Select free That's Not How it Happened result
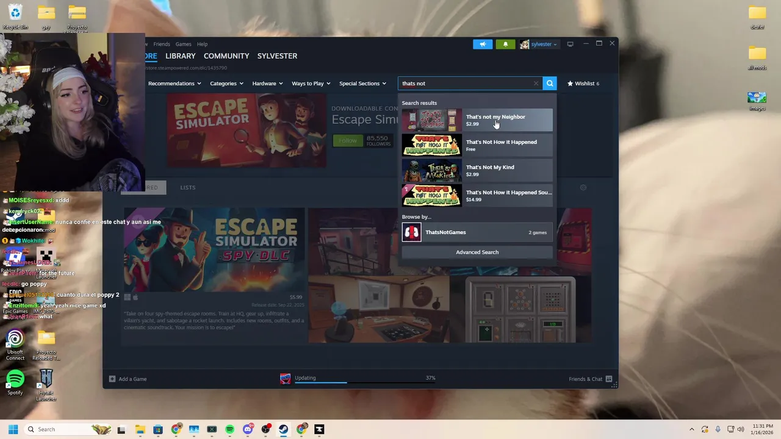This screenshot has height=439, width=781. tap(477, 145)
